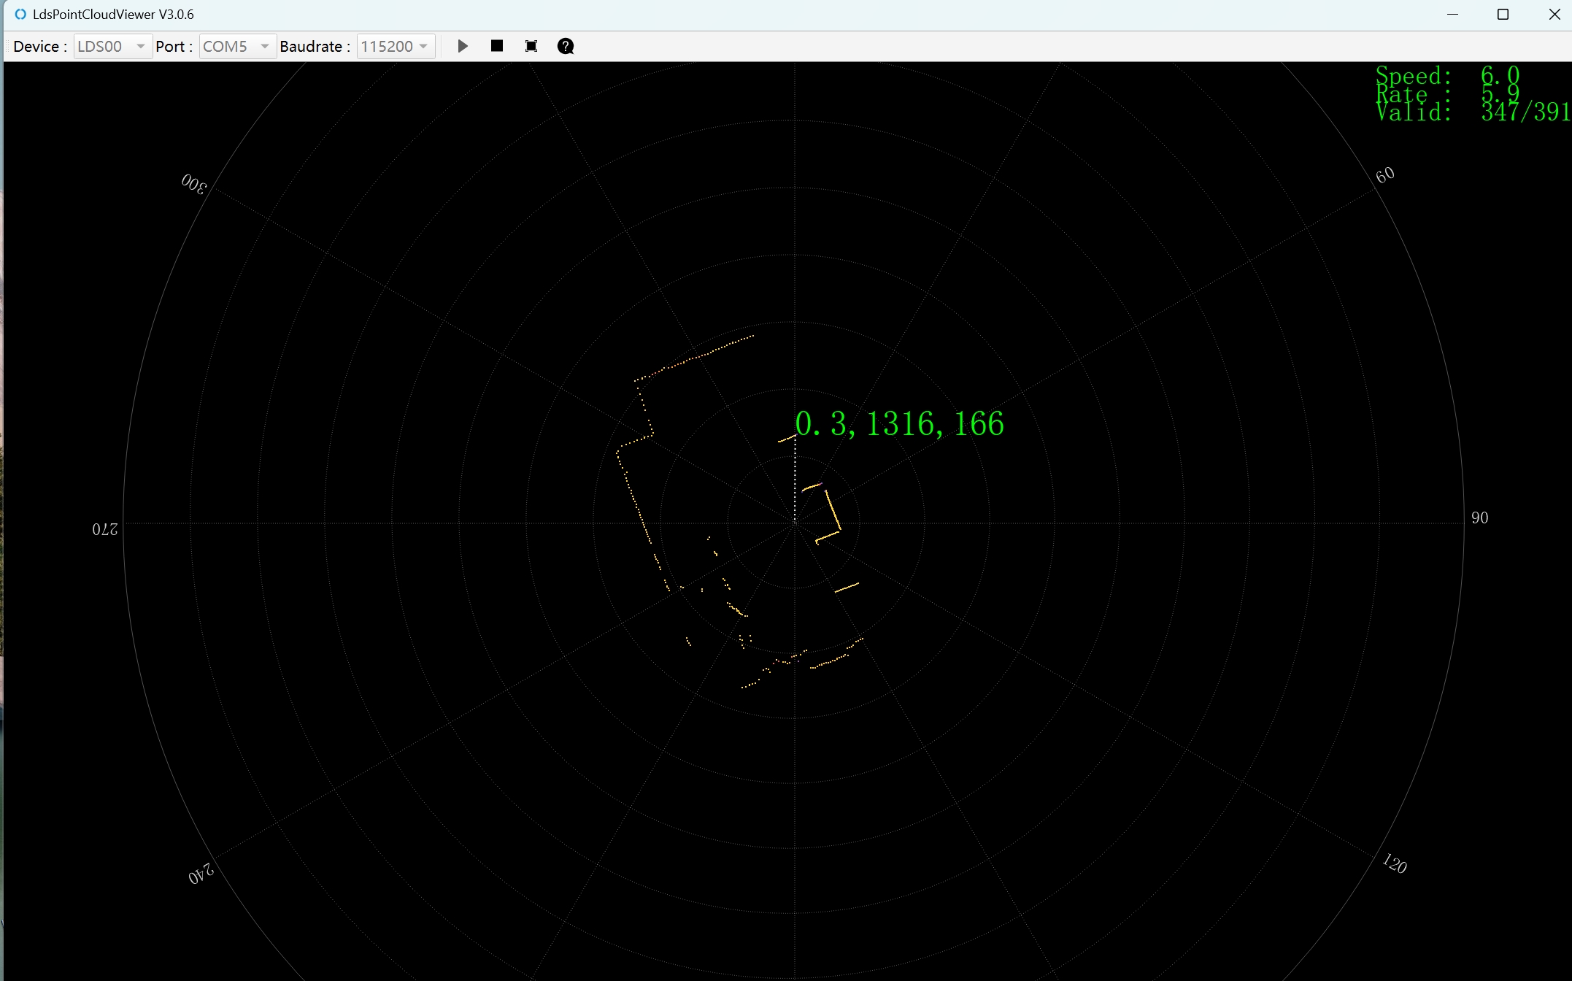The image size is (1572, 981).
Task: Expand the Port dropdown showing COM5
Action: point(237,47)
